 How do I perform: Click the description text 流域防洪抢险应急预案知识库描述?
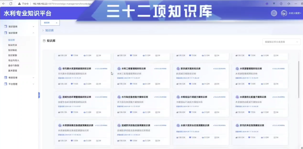(x=134, y=131)
